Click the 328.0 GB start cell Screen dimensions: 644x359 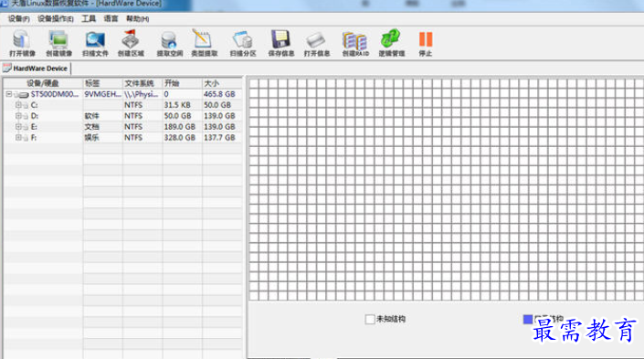pos(179,138)
